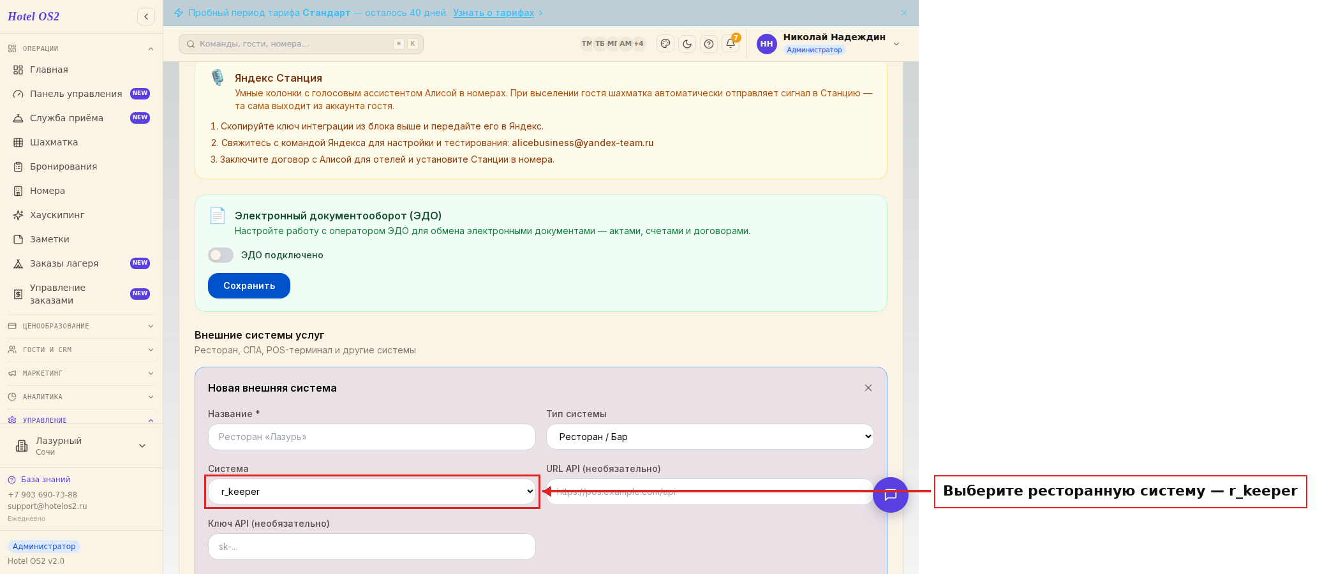
Task: Dismiss the trial period banner
Action: (x=904, y=13)
